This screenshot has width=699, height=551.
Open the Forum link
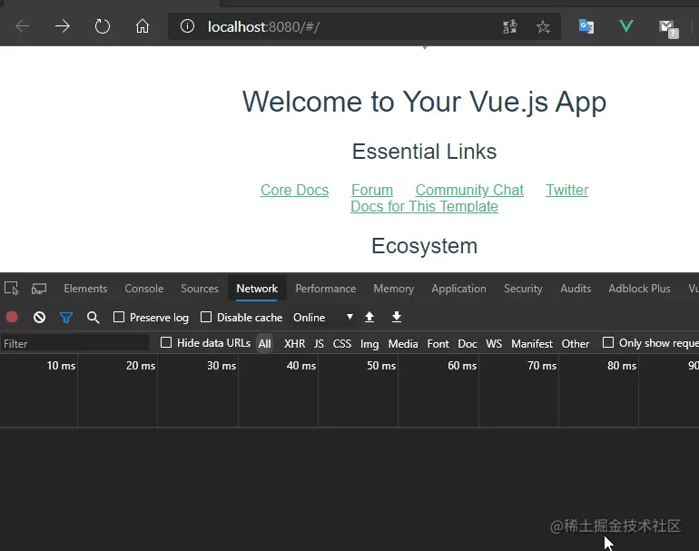tap(372, 190)
